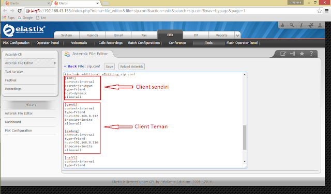This screenshot has width=331, height=194.
Task: Open Voicemails submenu
Action: tap(79, 43)
